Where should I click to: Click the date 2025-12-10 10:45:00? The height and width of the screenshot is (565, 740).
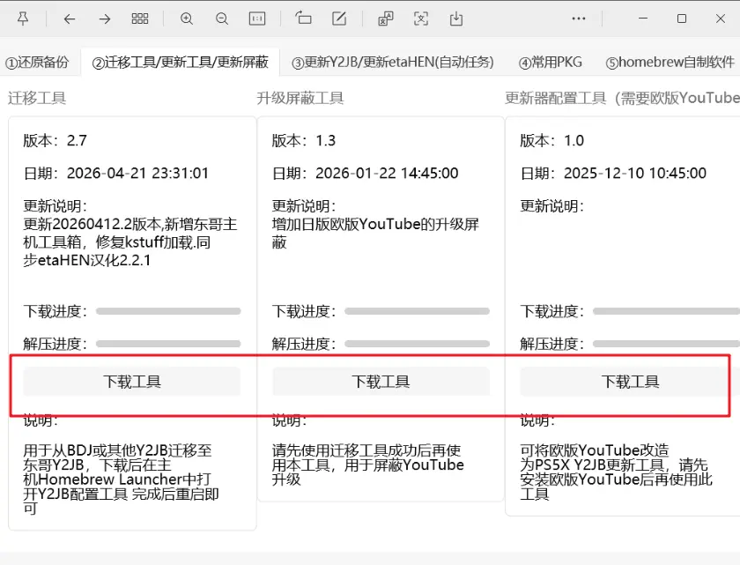coord(635,174)
